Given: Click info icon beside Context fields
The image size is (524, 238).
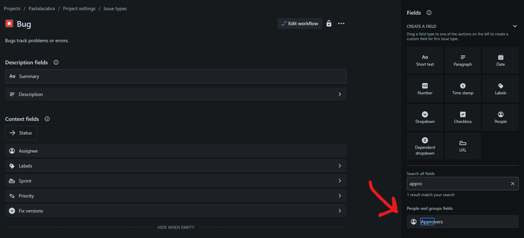Looking at the screenshot, I should click(47, 119).
